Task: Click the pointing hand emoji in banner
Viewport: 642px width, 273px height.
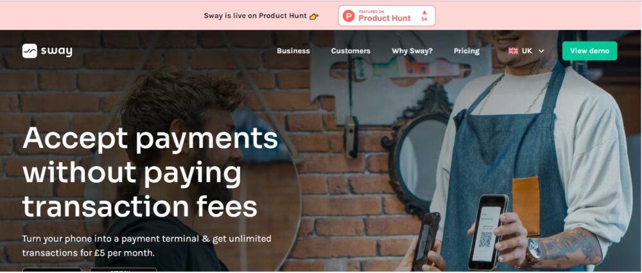Action: pyautogui.click(x=314, y=17)
